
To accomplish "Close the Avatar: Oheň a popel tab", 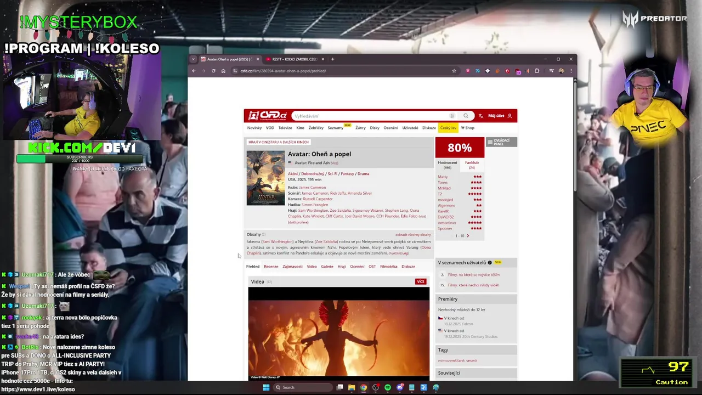I will coord(258,59).
